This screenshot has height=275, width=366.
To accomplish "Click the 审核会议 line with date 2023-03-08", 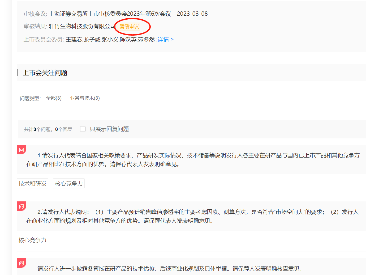I will [x=116, y=14].
